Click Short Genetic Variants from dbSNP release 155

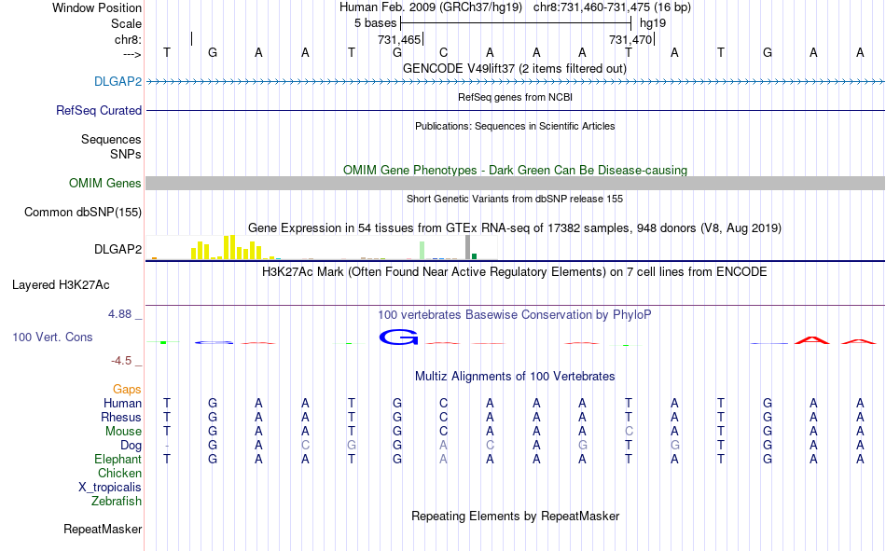coord(514,199)
